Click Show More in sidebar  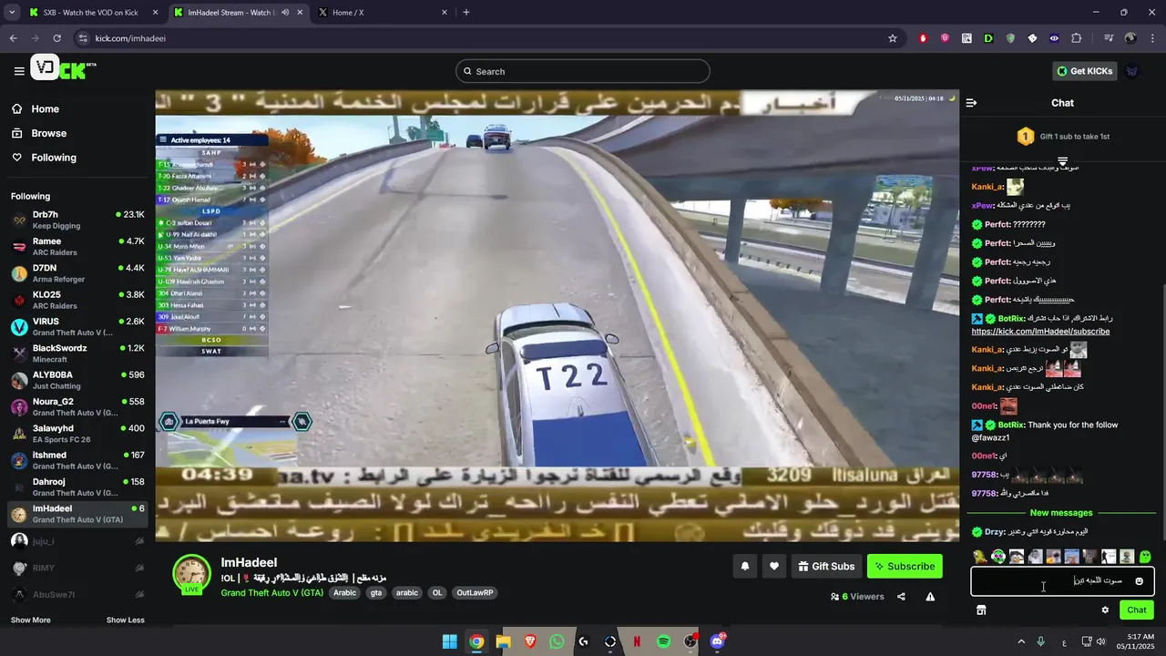(31, 620)
